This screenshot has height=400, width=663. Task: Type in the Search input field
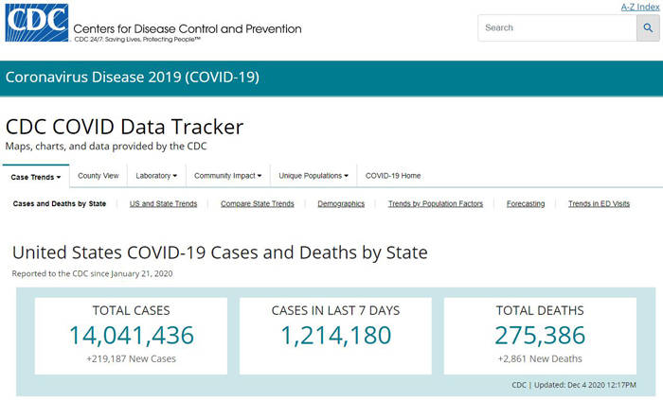click(556, 27)
